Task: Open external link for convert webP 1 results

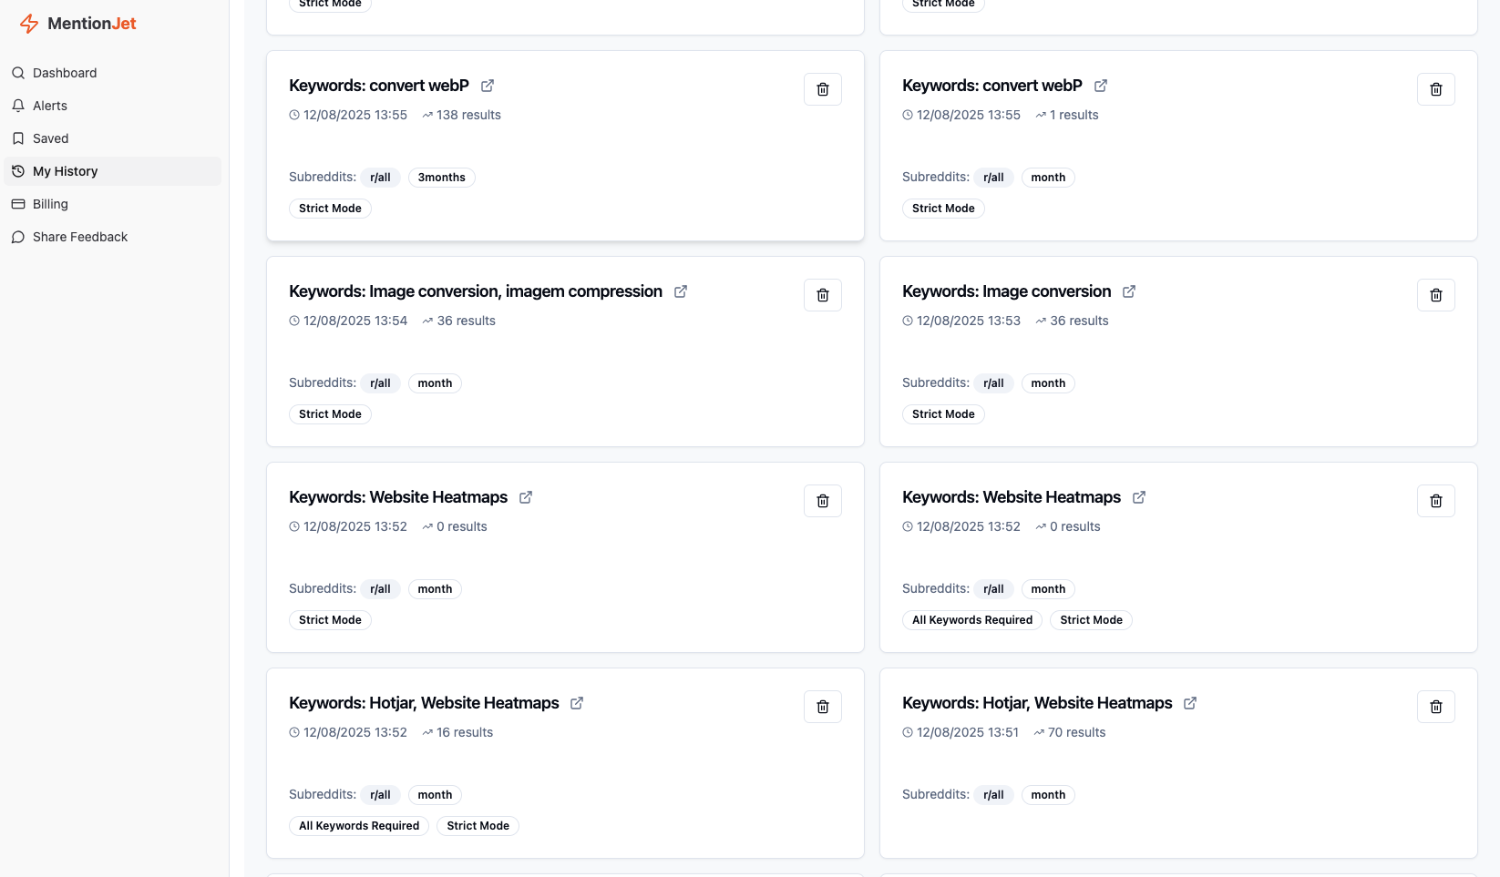Action: (1101, 86)
